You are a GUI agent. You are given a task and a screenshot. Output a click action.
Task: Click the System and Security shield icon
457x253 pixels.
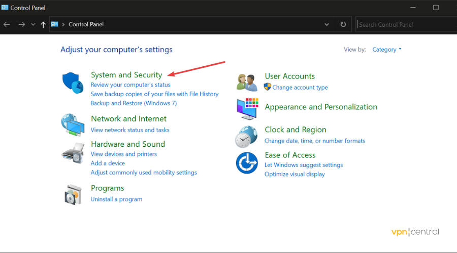pyautogui.click(x=73, y=82)
